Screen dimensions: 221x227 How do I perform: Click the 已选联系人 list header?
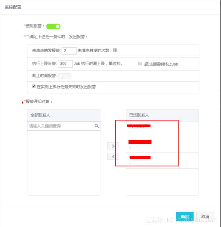tap(162, 115)
